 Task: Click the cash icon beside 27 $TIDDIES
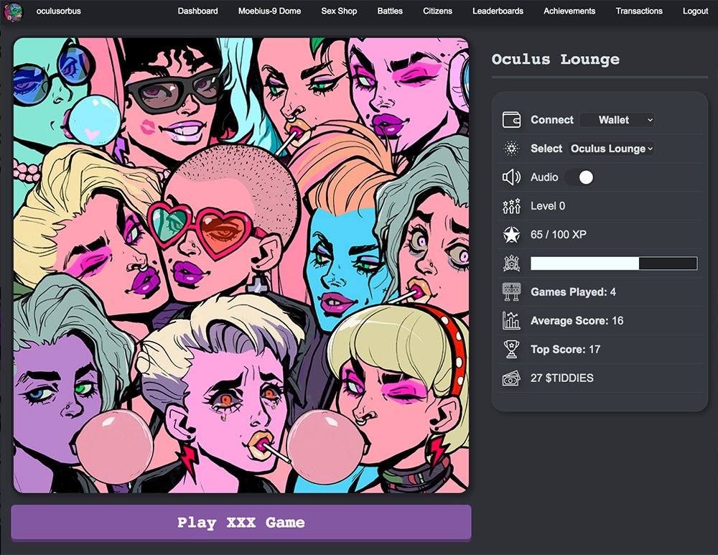(x=510, y=378)
